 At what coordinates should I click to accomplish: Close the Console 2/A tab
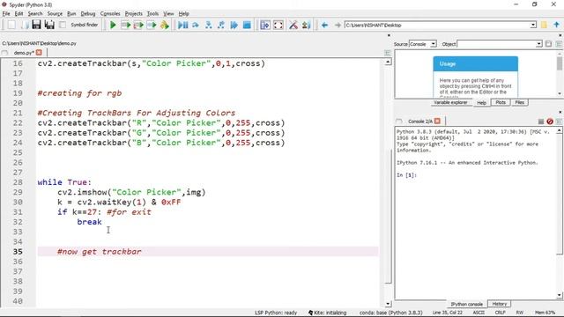coord(437,122)
